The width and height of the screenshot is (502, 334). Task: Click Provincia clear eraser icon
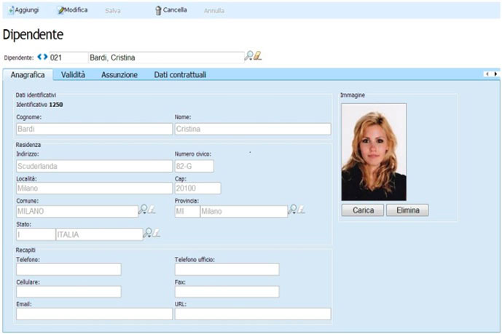[301, 210]
